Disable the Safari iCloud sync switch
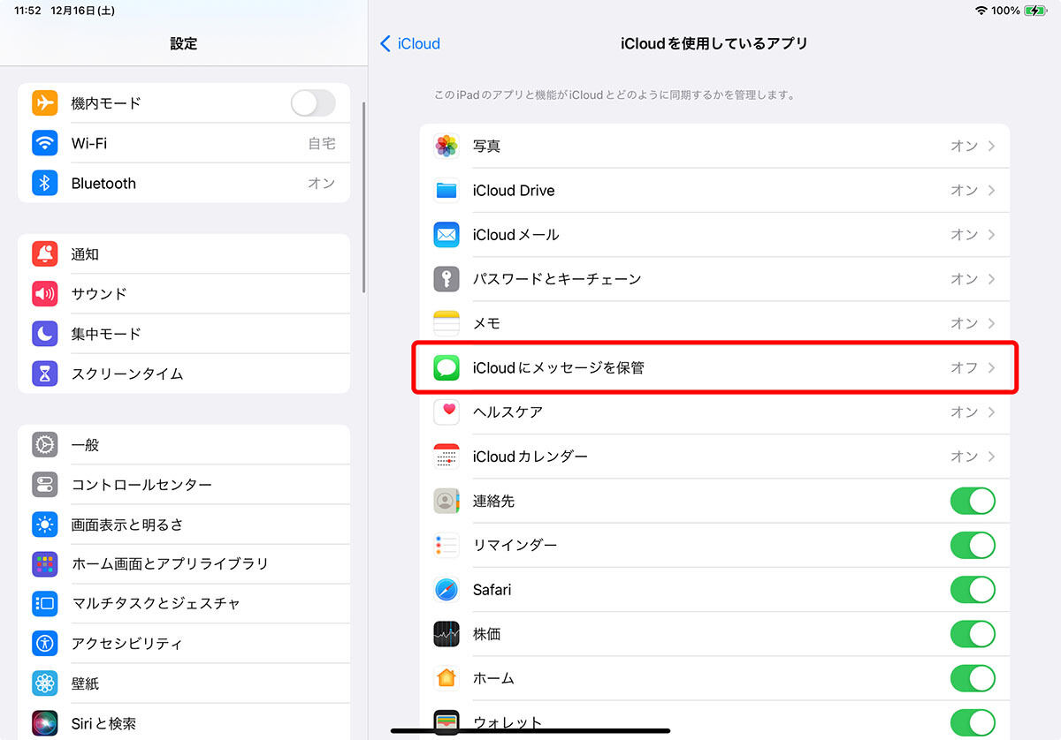 tap(973, 589)
